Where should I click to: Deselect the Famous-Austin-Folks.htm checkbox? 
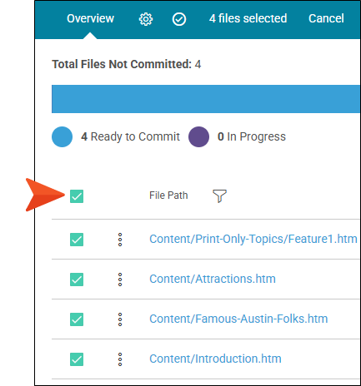77,319
